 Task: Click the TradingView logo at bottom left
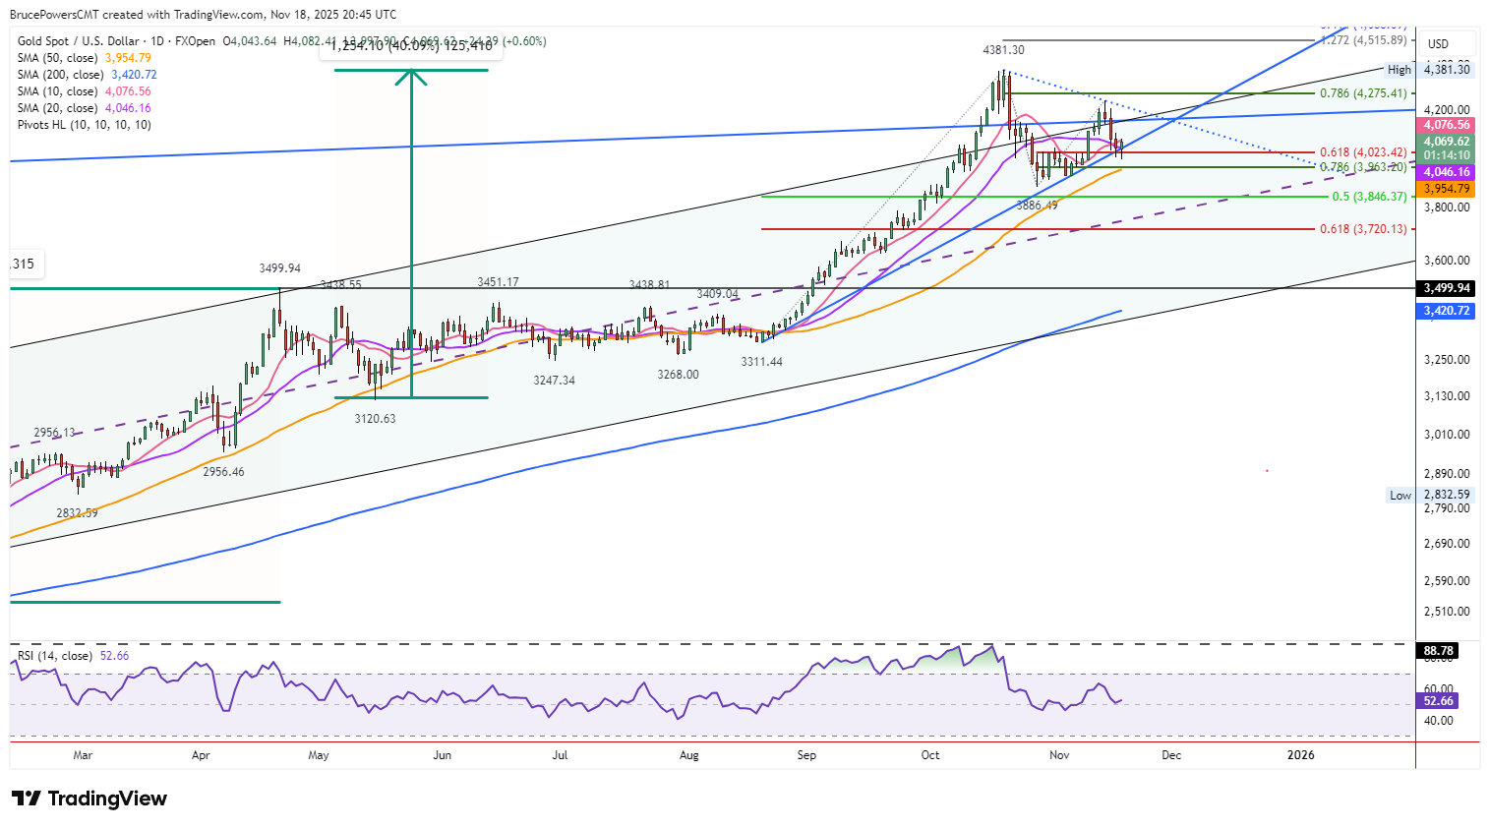[x=89, y=798]
